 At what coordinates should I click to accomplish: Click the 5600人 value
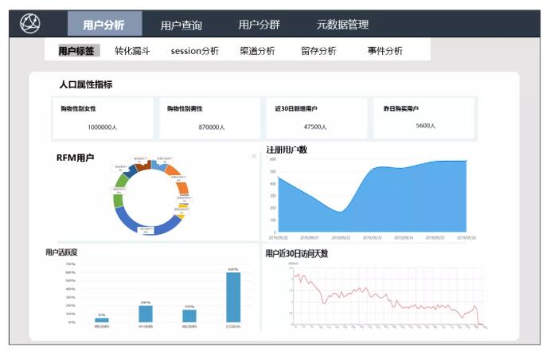[x=426, y=126]
